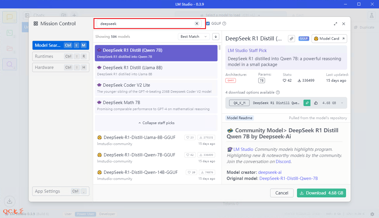Select DeepSeek Coder V2 Lite model
The height and width of the screenshot is (218, 379).
click(x=156, y=88)
